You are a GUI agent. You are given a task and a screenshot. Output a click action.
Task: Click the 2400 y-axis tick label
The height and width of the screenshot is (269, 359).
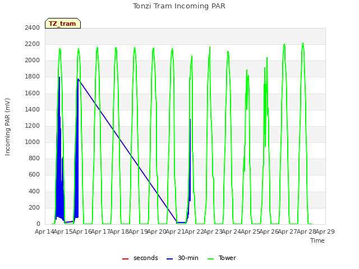[x=33, y=27]
